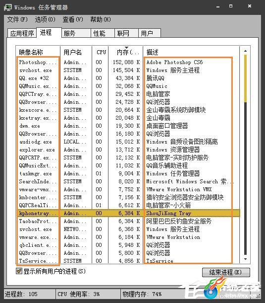The height and width of the screenshot is (303, 265).
Task: Click the Task Manager title bar icon
Action: 8,7
